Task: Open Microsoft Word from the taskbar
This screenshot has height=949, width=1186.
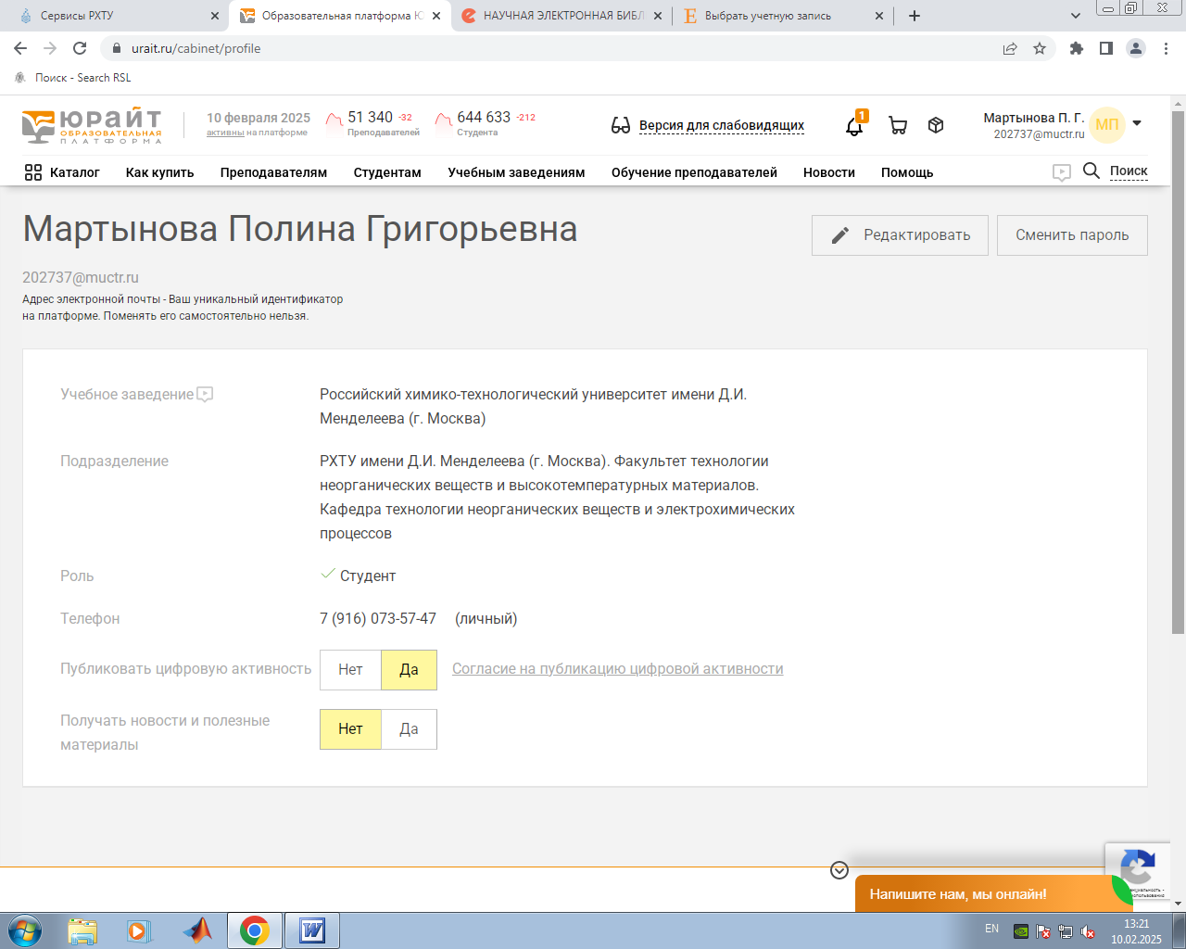Action: 312,930
